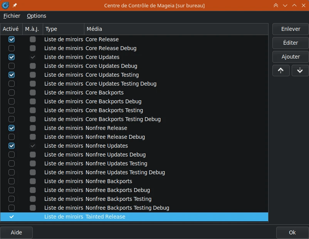The height and width of the screenshot is (239, 309).
Task: Open help with the Aide button
Action: tap(16, 232)
